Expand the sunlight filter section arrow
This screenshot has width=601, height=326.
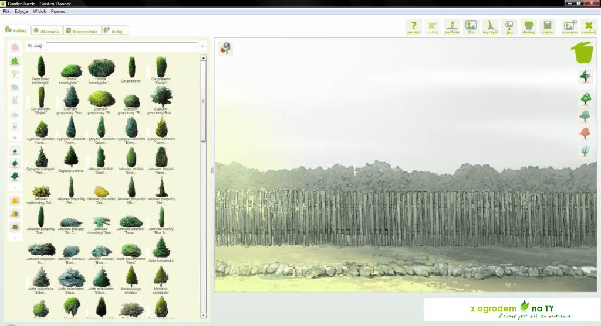click(x=15, y=238)
